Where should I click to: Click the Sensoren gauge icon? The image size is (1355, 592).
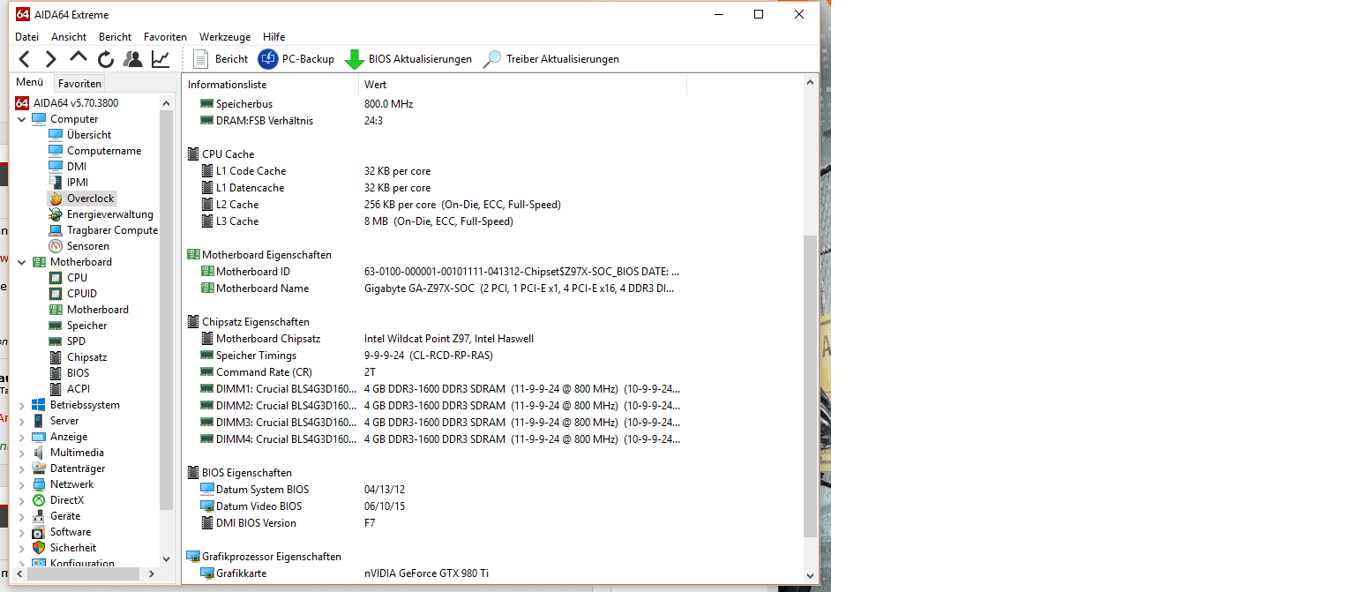point(56,246)
